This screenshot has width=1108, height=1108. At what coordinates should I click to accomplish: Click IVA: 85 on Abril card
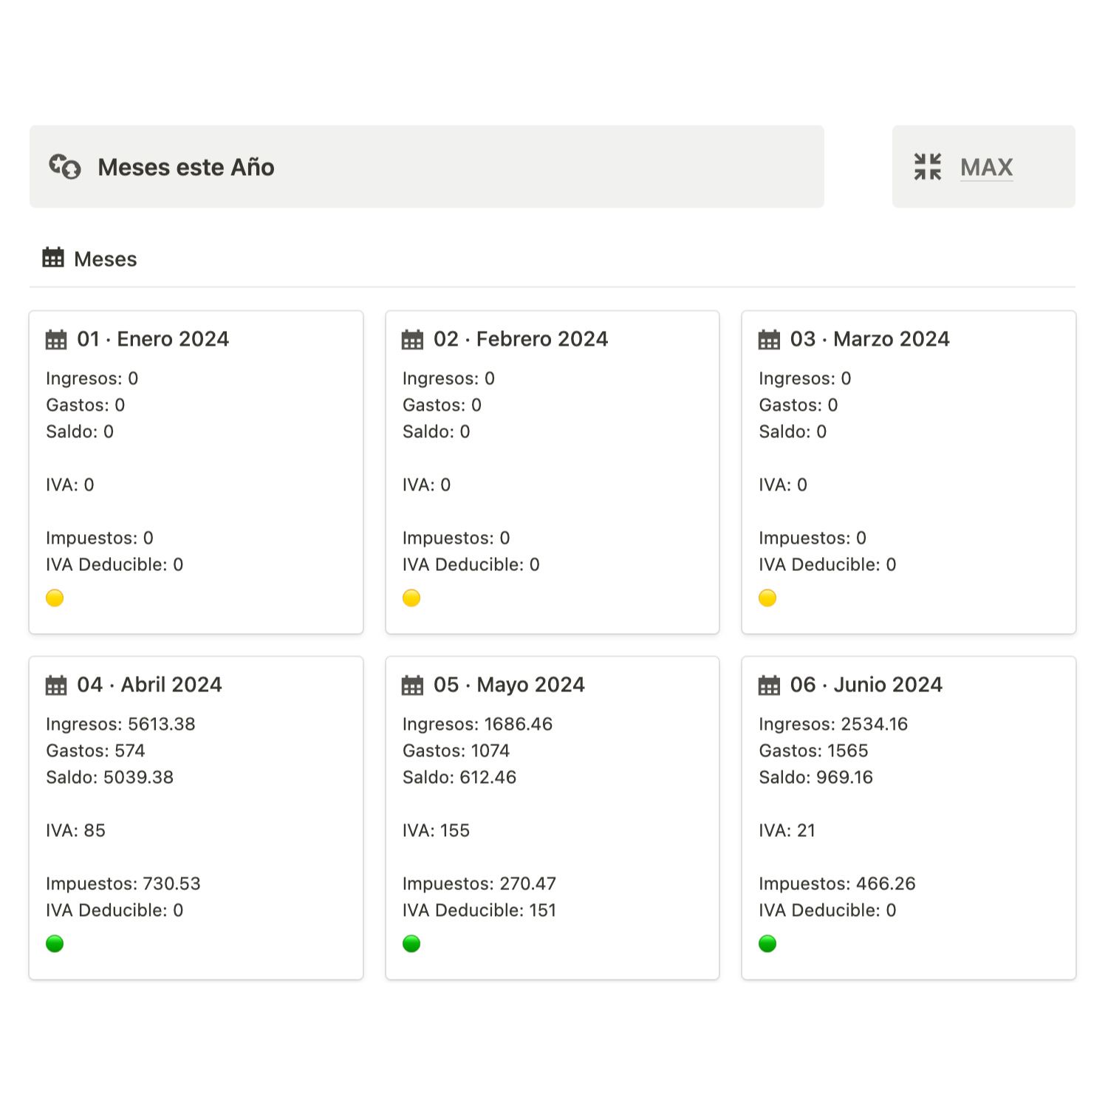[x=75, y=830]
